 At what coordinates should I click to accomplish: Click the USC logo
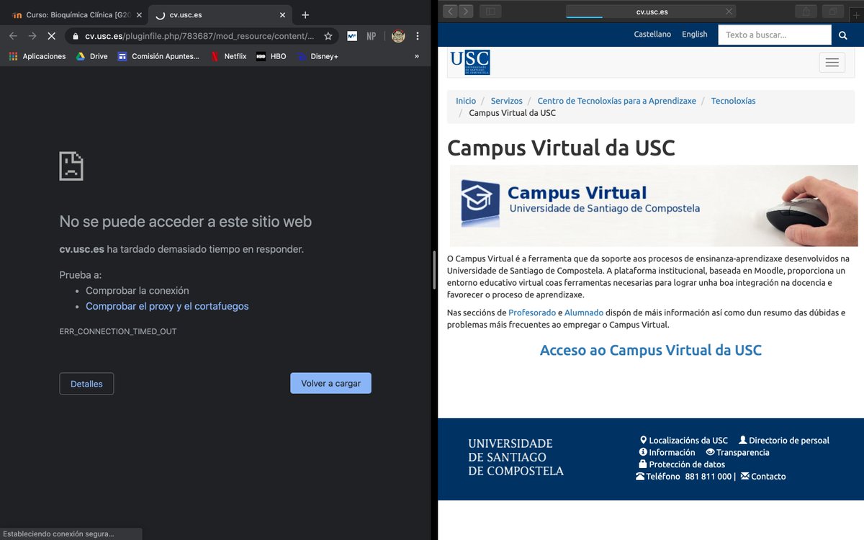point(470,63)
